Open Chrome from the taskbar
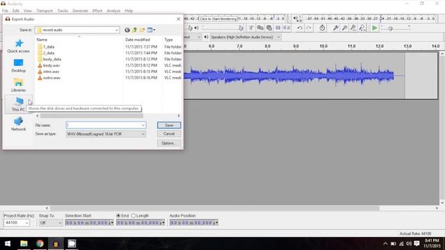The image size is (445, 250). (x=40, y=244)
